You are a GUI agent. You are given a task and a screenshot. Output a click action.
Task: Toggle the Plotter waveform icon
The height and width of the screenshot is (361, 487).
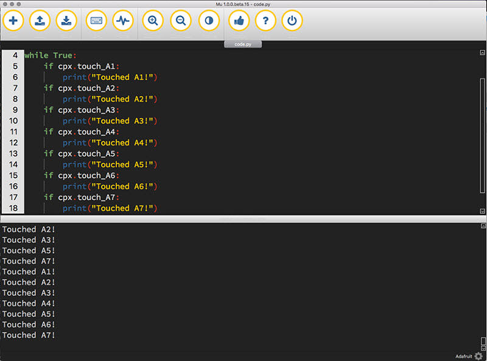point(123,20)
